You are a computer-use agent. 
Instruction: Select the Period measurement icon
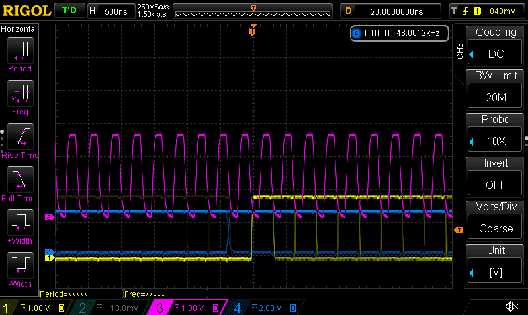pyautogui.click(x=20, y=50)
